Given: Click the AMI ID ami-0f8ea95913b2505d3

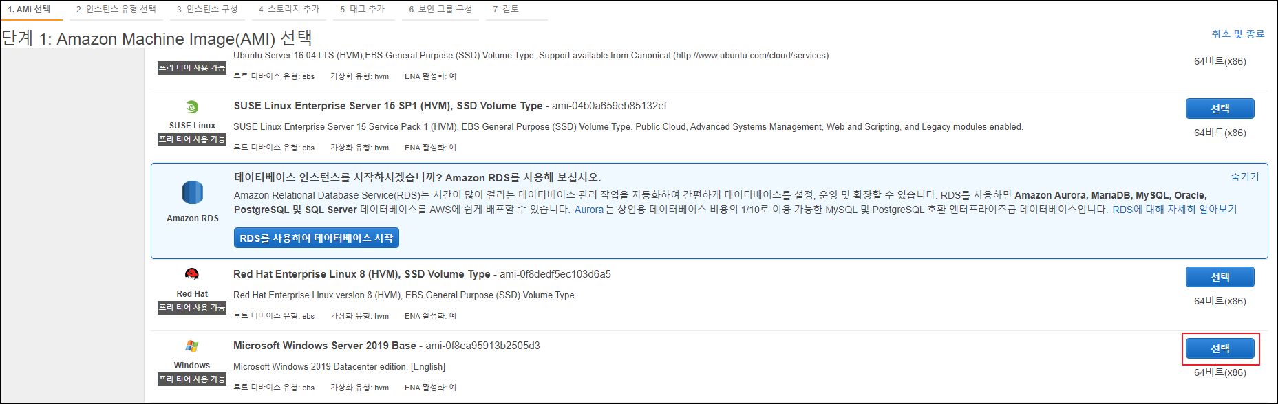Looking at the screenshot, I should [482, 346].
